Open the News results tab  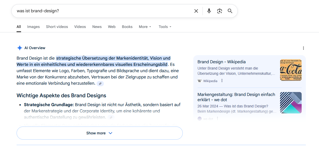97,27
